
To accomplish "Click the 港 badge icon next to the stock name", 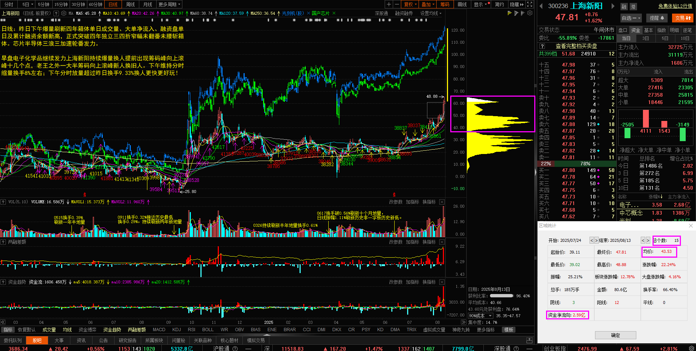I will point(633,7).
